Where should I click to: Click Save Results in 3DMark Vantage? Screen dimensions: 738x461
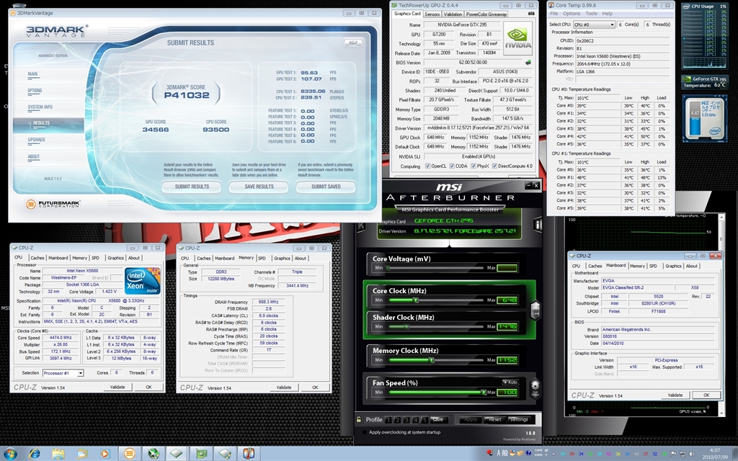259,187
